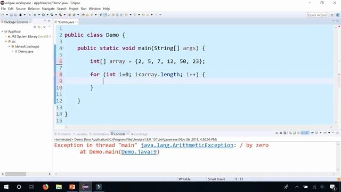The image size is (341, 192).
Task: Open the Open Console dropdown arrow
Action: (x=329, y=133)
